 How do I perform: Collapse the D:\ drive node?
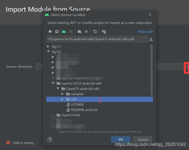48,52
